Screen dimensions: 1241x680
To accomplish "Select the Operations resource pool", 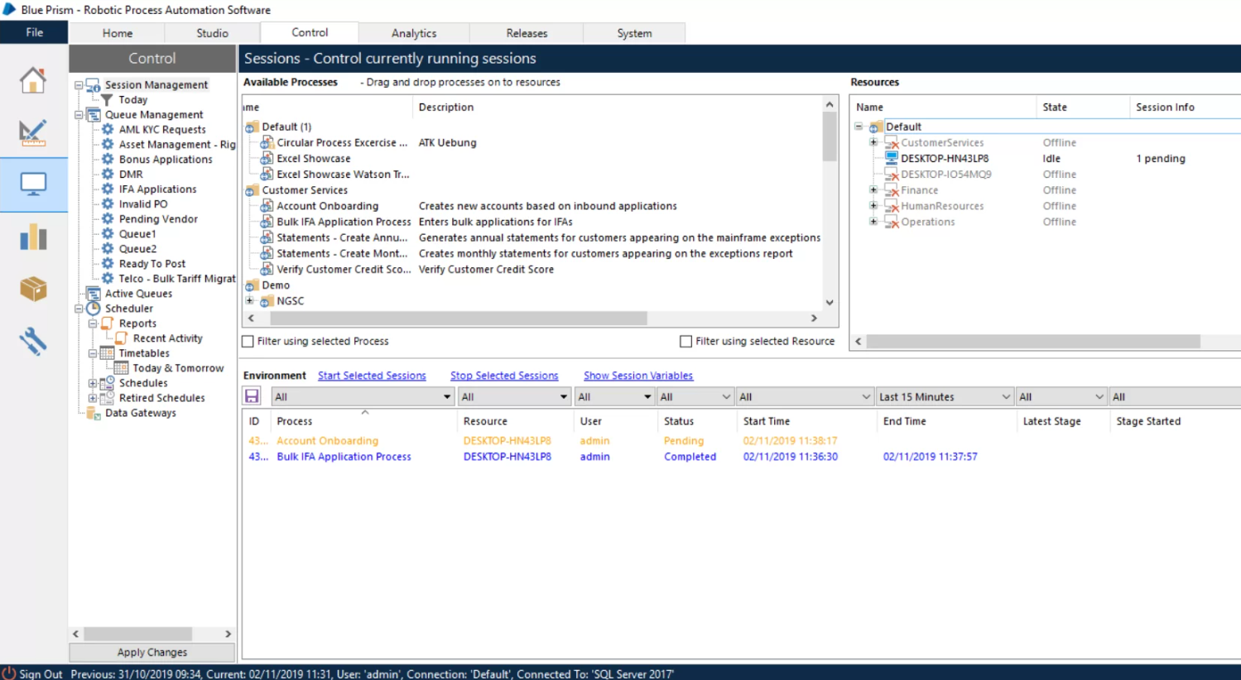I will pos(927,222).
